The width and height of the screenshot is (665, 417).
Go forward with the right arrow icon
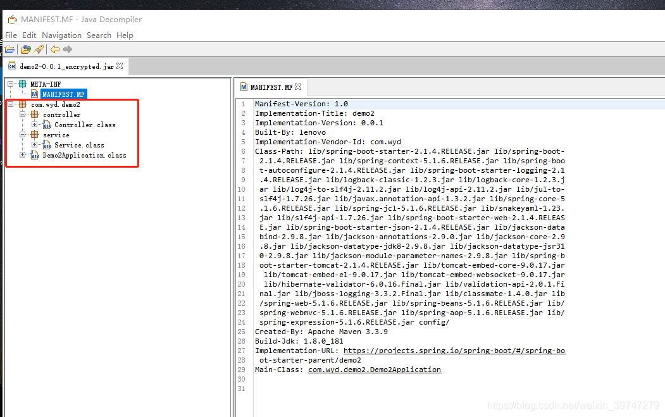(68, 49)
